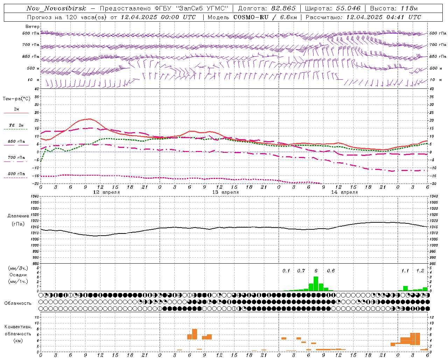
Task: Select the "Тем-ра(°C)" temperature panel label
Action: 16,99
